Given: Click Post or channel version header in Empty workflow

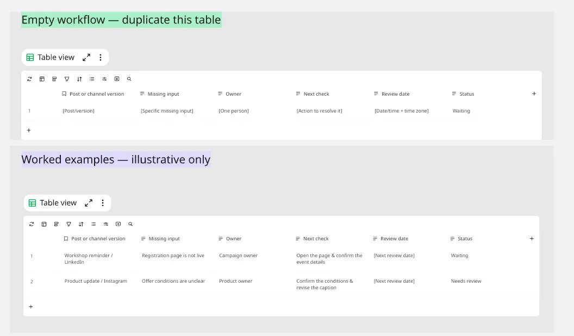Looking at the screenshot, I should (93, 94).
